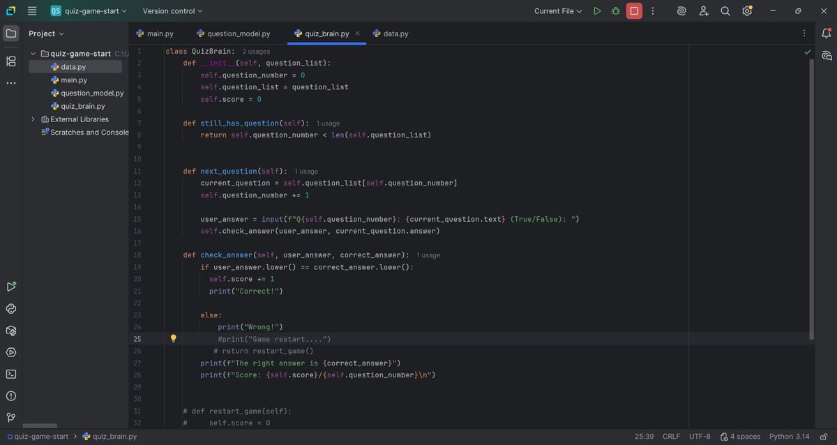Viewport: 837px width, 445px height.
Task: Open the IDE Settings gear
Action: pyautogui.click(x=746, y=11)
